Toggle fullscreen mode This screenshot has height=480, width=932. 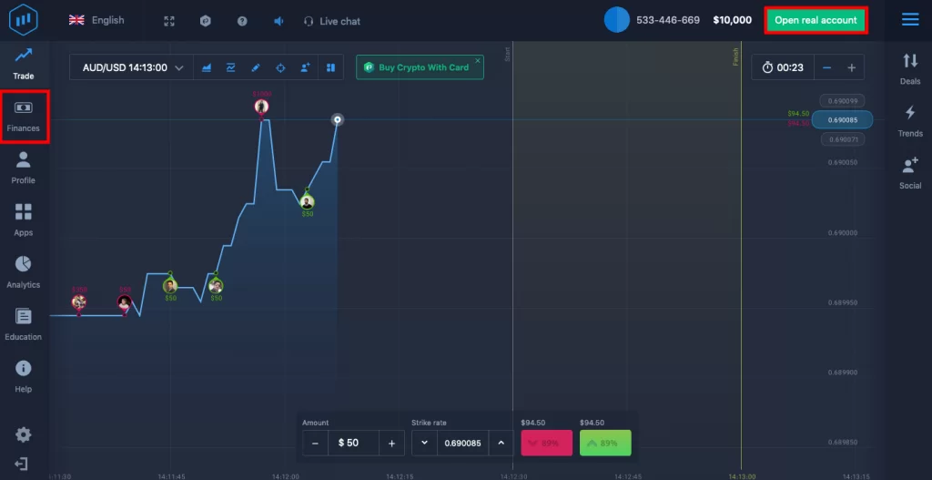(x=169, y=21)
